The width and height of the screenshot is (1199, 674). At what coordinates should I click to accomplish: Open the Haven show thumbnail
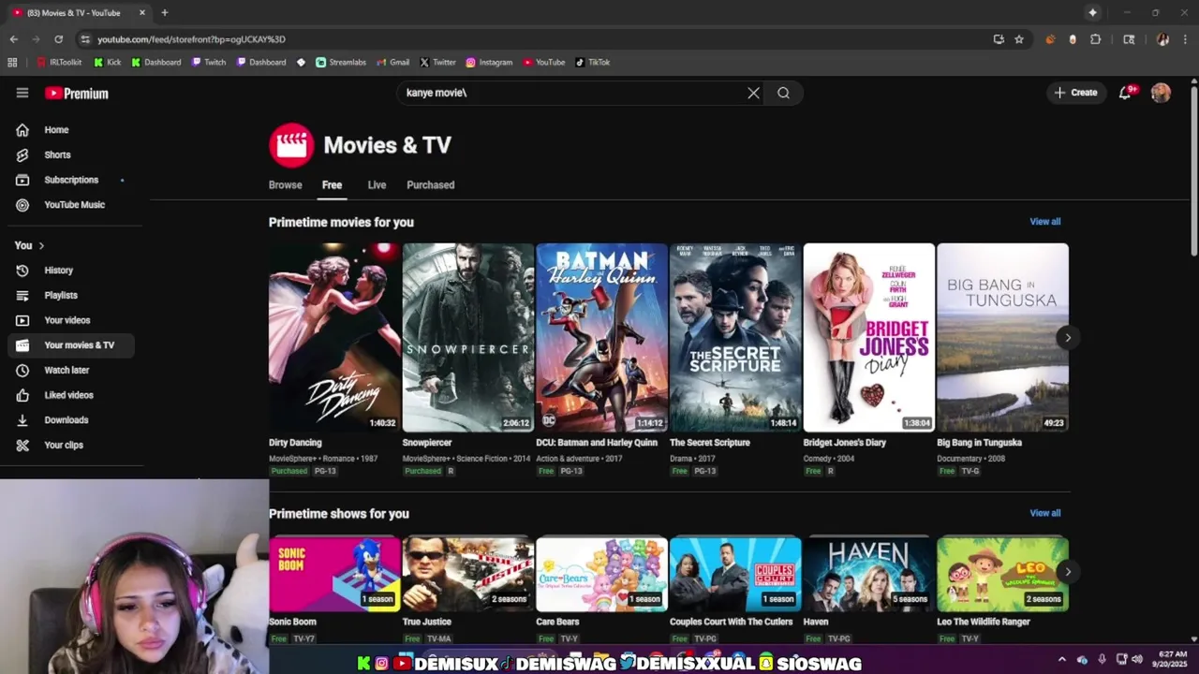coord(868,574)
